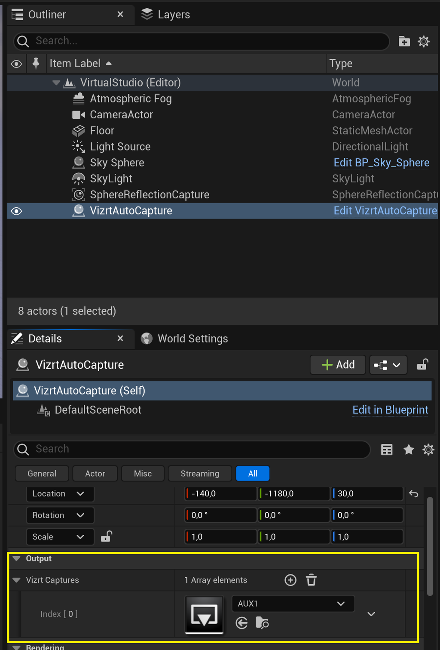Click the favorites star icon in Details
440x650 pixels.
pos(409,450)
